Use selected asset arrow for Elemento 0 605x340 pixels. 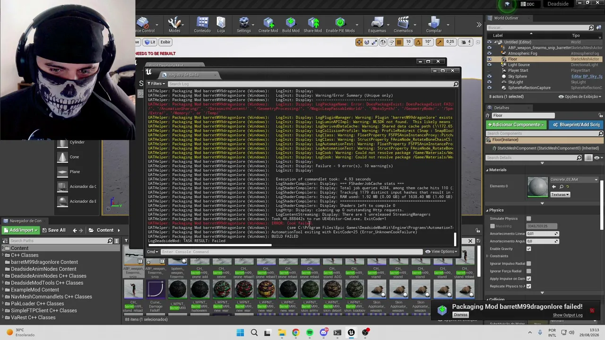(x=554, y=187)
